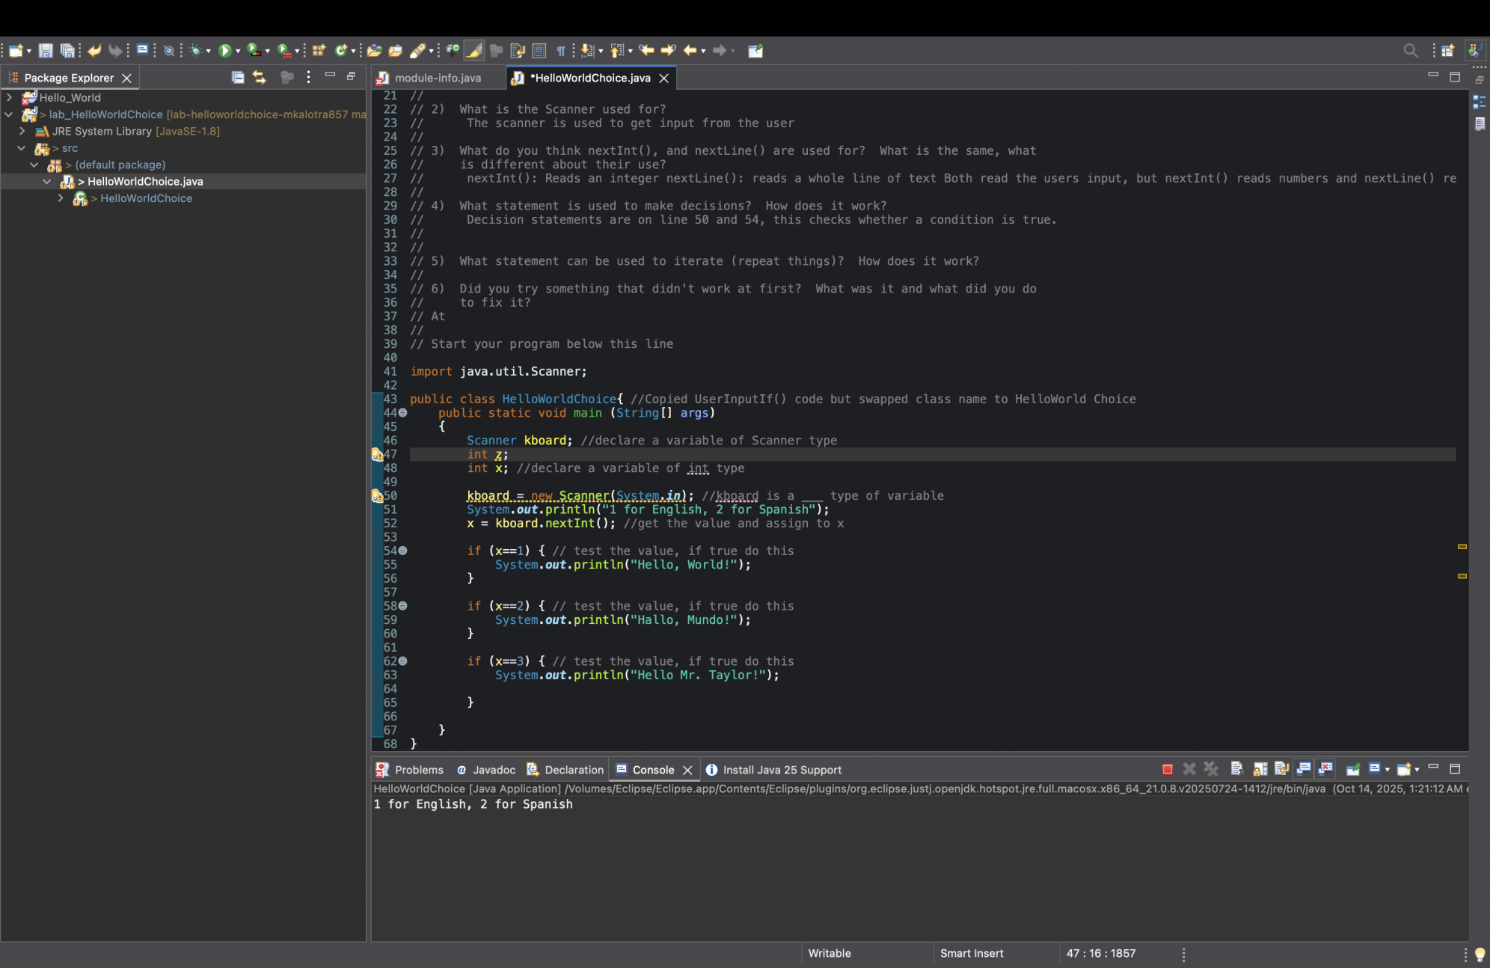This screenshot has height=968, width=1490.
Task: Click the Run (green play) toolbar button
Action: 224,51
